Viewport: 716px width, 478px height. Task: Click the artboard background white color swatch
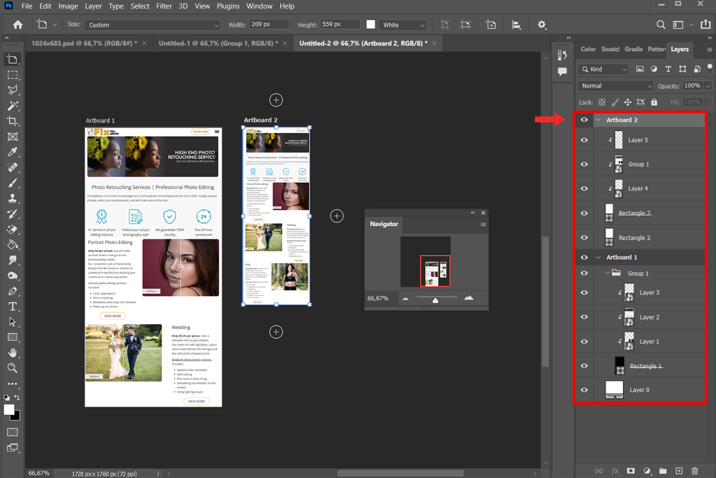click(x=371, y=24)
